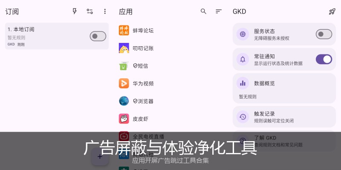Open the three-dot overflow menu in 订阅
This screenshot has width=341, height=170.
[105, 11]
